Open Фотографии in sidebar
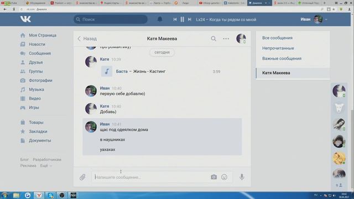 click(x=40, y=80)
